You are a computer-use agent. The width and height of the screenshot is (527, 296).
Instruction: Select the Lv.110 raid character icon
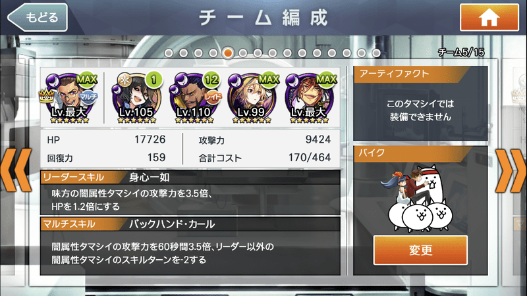pos(195,97)
